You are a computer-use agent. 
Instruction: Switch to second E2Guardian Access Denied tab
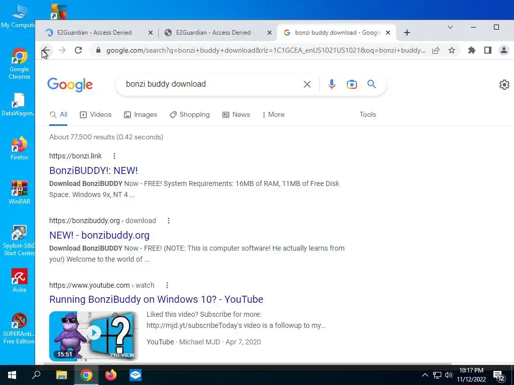(213, 33)
